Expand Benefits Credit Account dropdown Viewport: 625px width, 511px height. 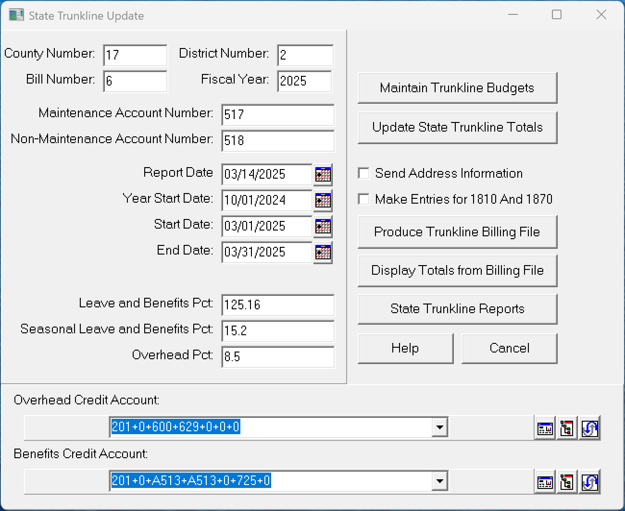coord(439,481)
